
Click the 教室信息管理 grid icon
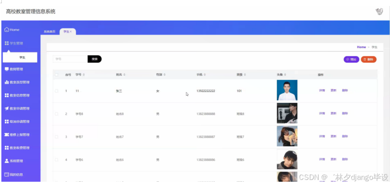pyautogui.click(x=7, y=95)
